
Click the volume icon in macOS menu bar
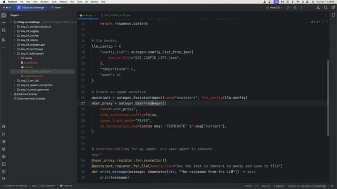coord(282,2)
